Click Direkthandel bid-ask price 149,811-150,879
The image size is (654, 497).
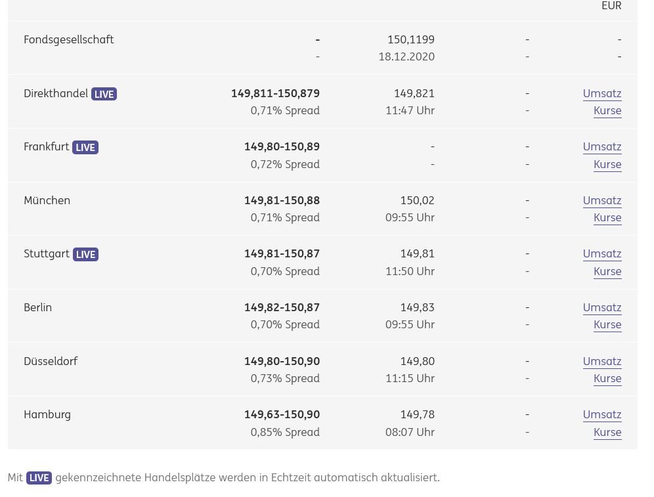coord(275,93)
